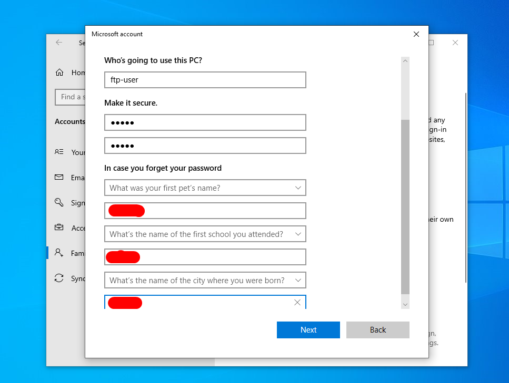Click the first school answer field

pyautogui.click(x=205, y=257)
